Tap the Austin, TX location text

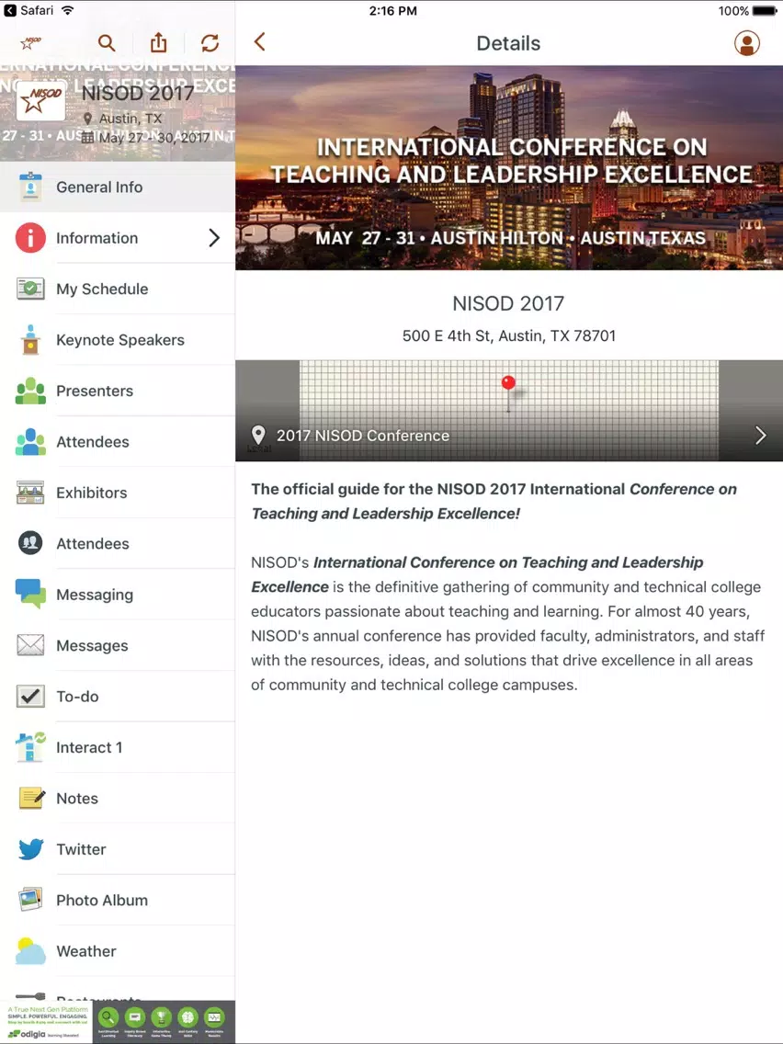[x=130, y=119]
